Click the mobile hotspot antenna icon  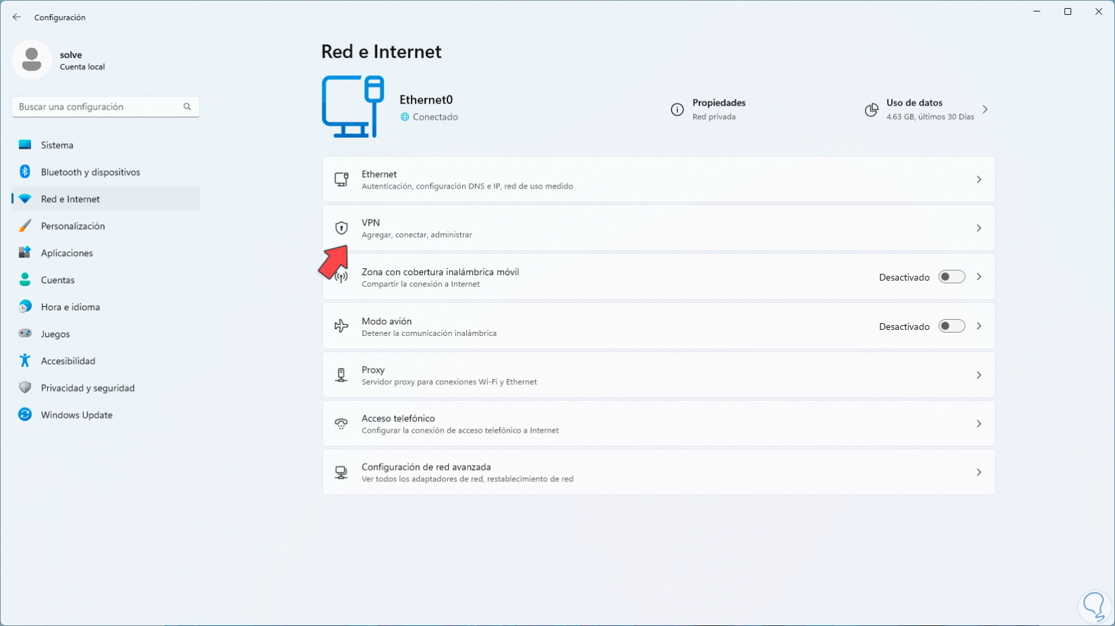click(341, 277)
